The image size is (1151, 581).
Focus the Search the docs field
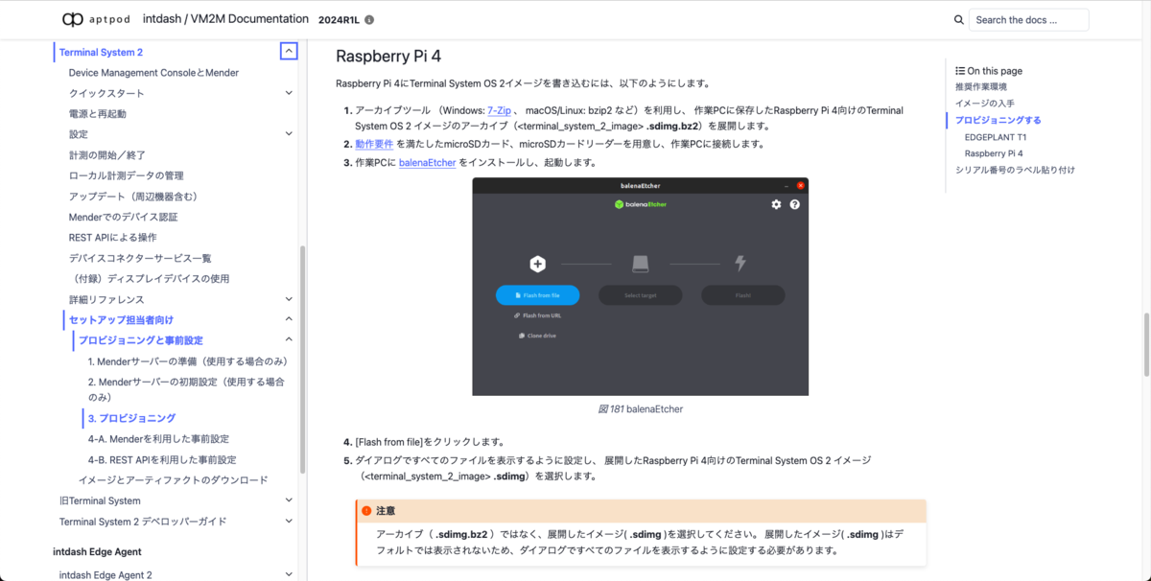click(1028, 19)
